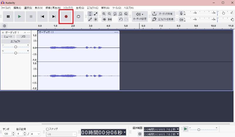
Task: Open clip オーディオ 1.1 ellipsis menu
Action: click(116, 32)
